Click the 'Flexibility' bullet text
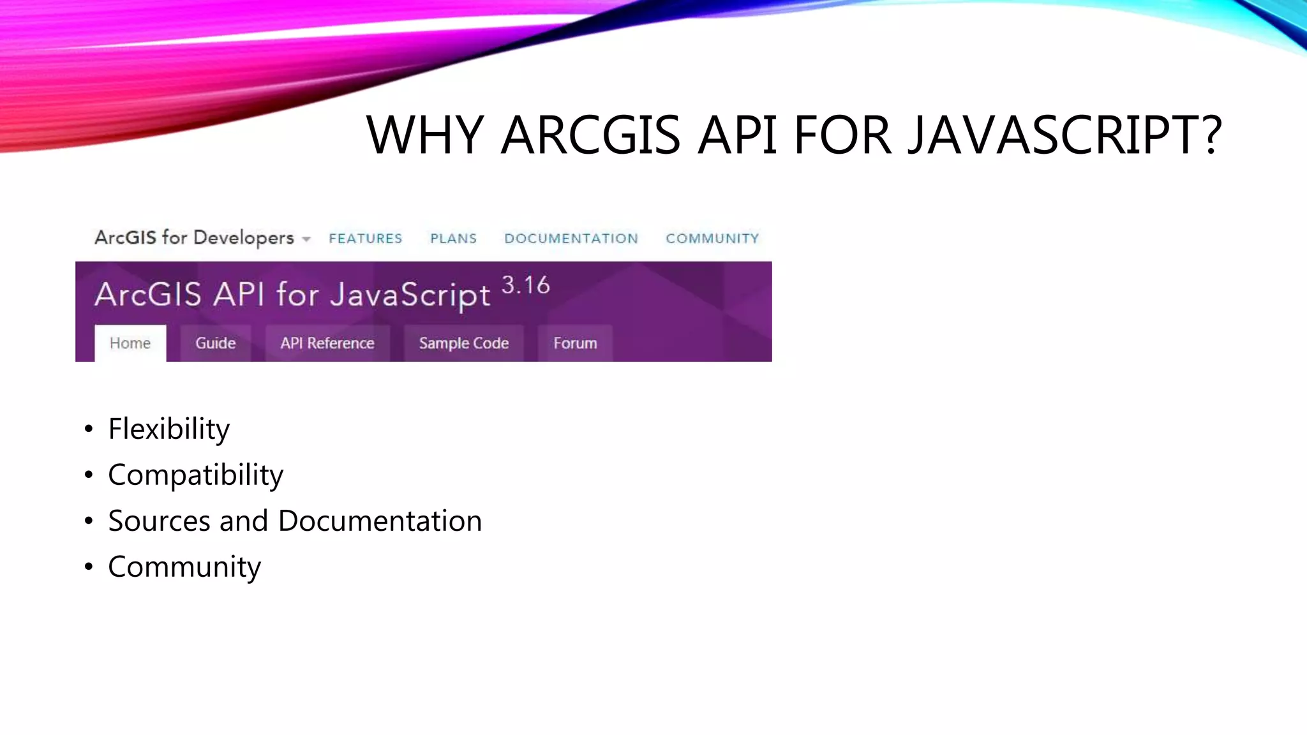Screen dimensions: 1307x735 click(169, 429)
